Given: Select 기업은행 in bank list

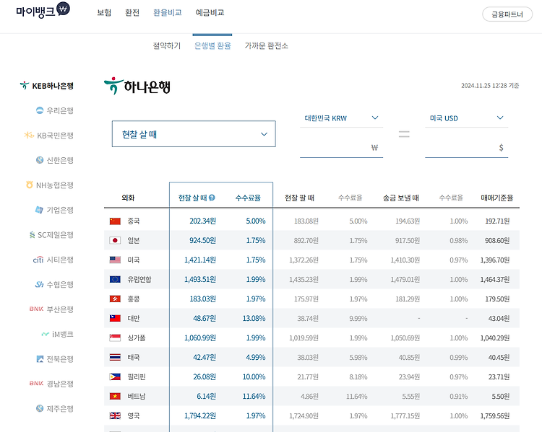Looking at the screenshot, I should [x=55, y=210].
